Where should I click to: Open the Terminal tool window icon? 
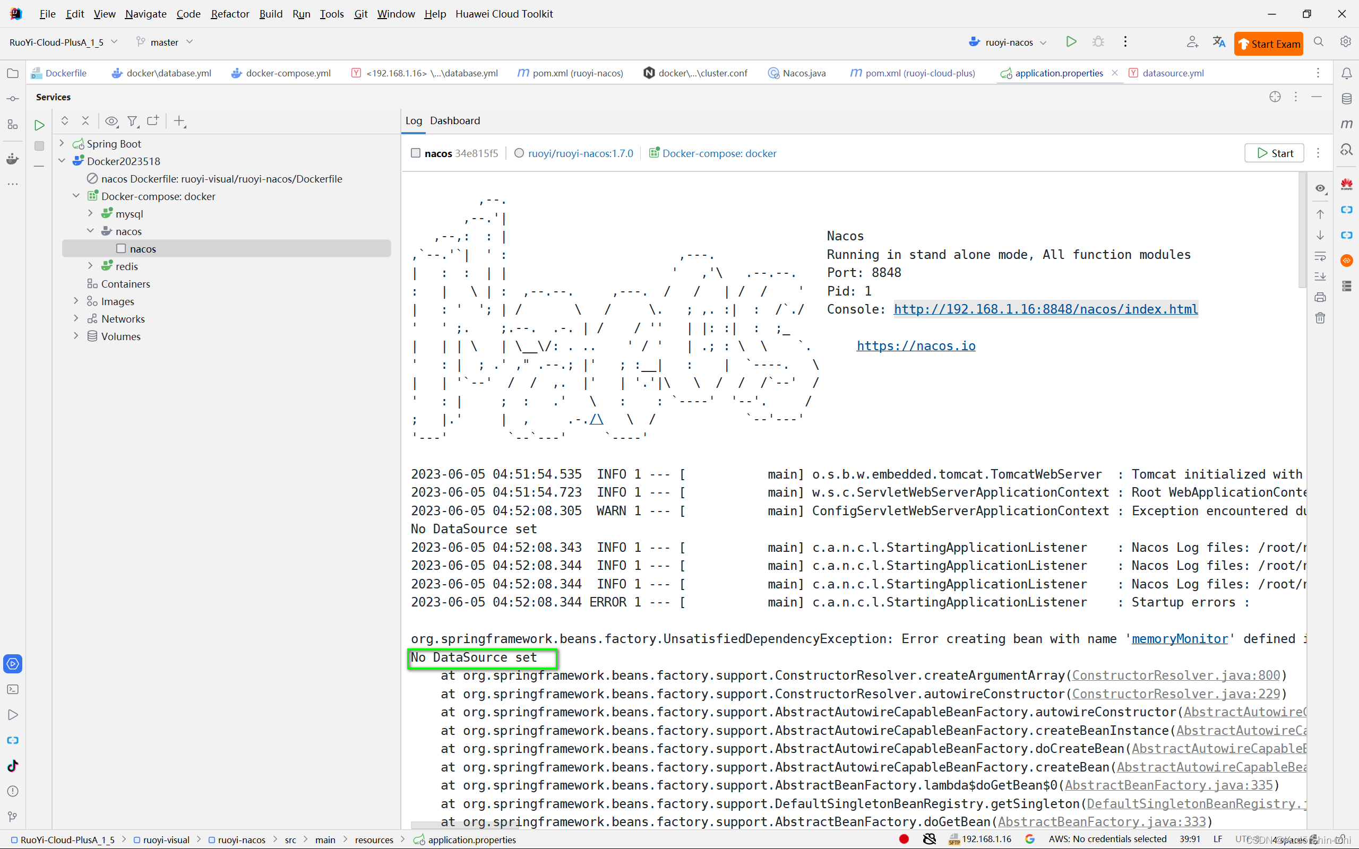click(x=12, y=689)
